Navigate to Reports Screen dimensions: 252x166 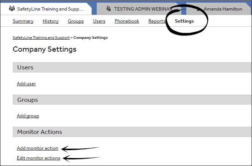coord(157,21)
